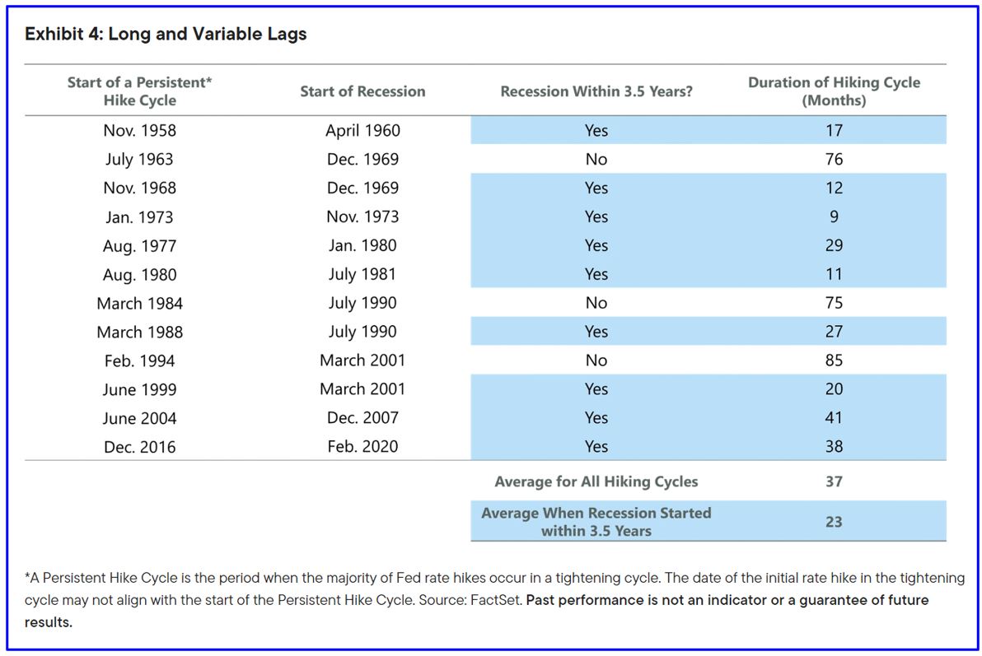Click the 'April 1960' recession start cell
The height and width of the screenshot is (656, 982).
[362, 130]
